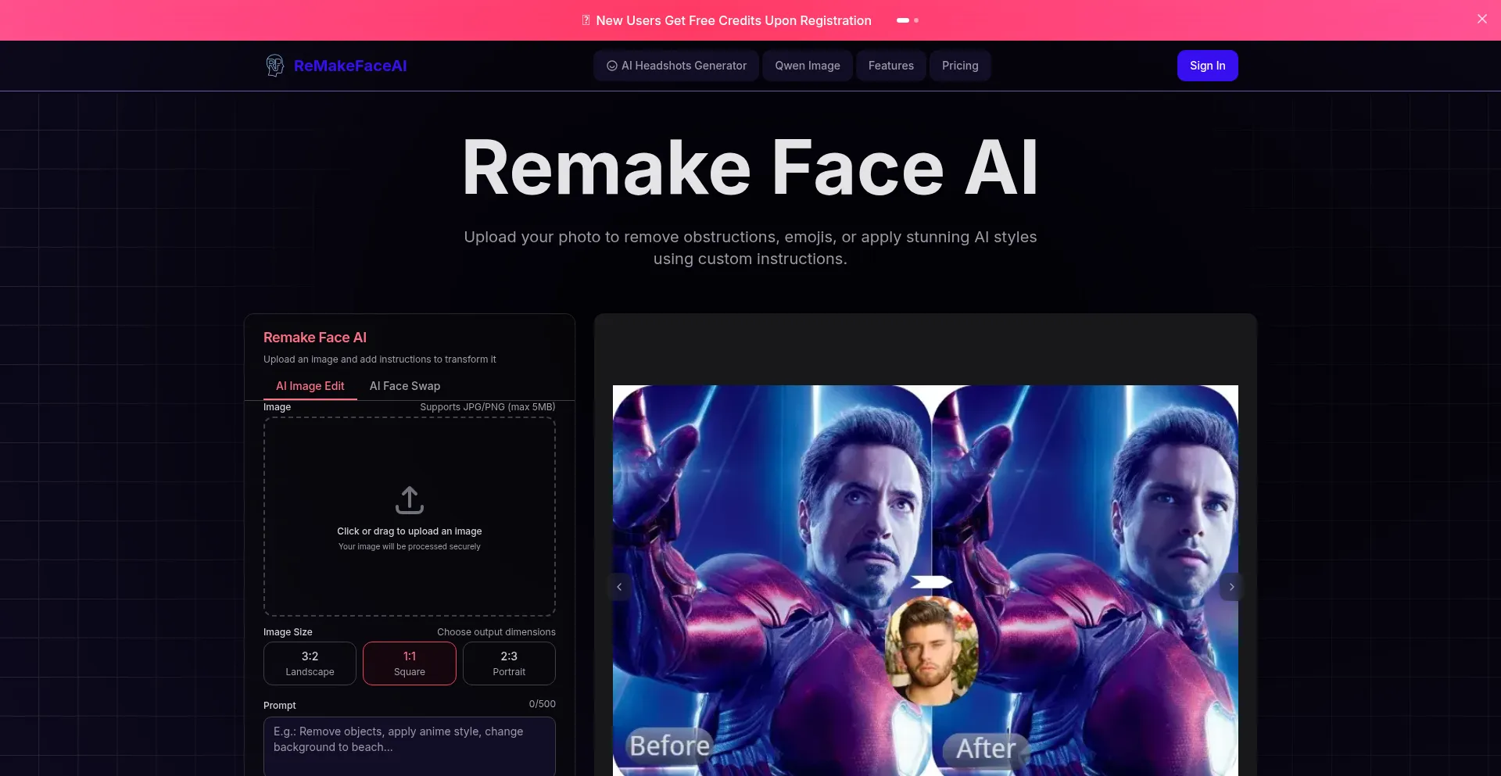Pick 2:3 Portrait image size
The width and height of the screenshot is (1501, 776).
tap(509, 663)
